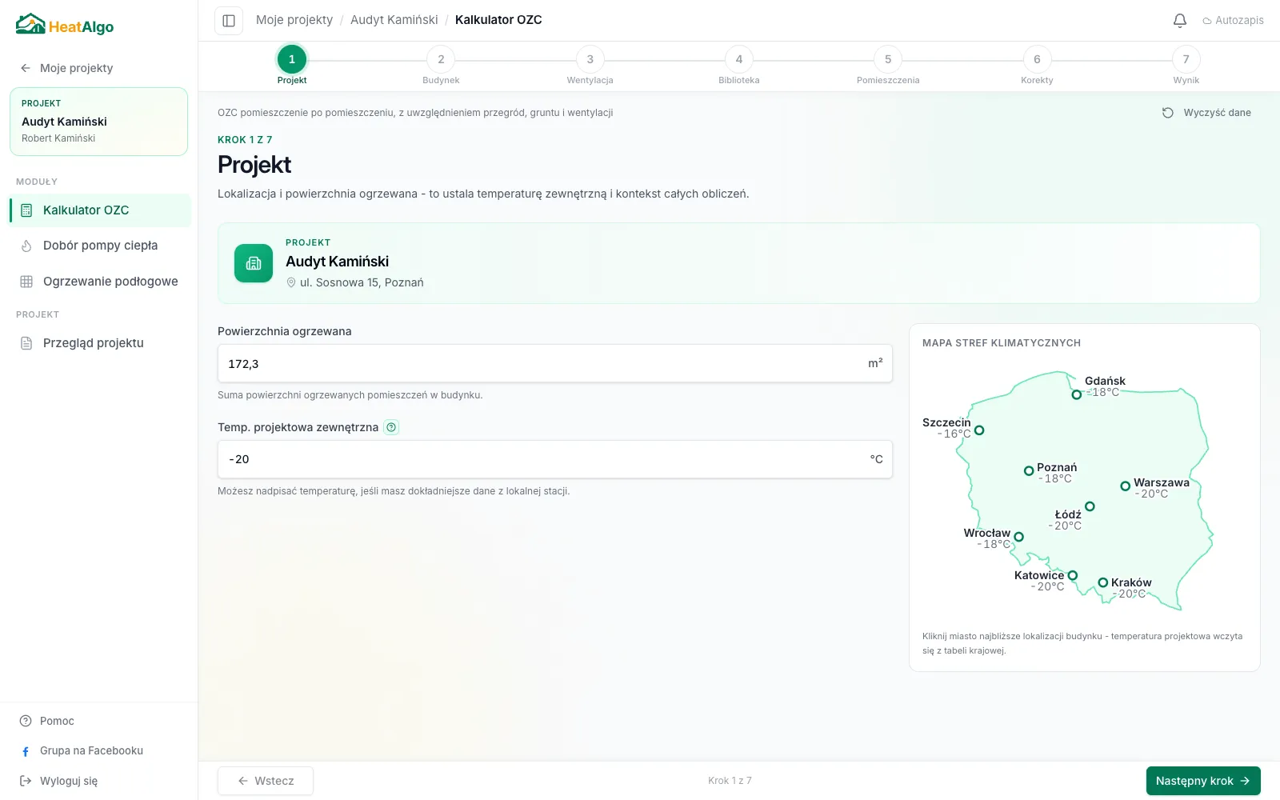Screen dimensions: 1280x800
Task: Click back arrow next to Moje projekty
Action: (26, 68)
